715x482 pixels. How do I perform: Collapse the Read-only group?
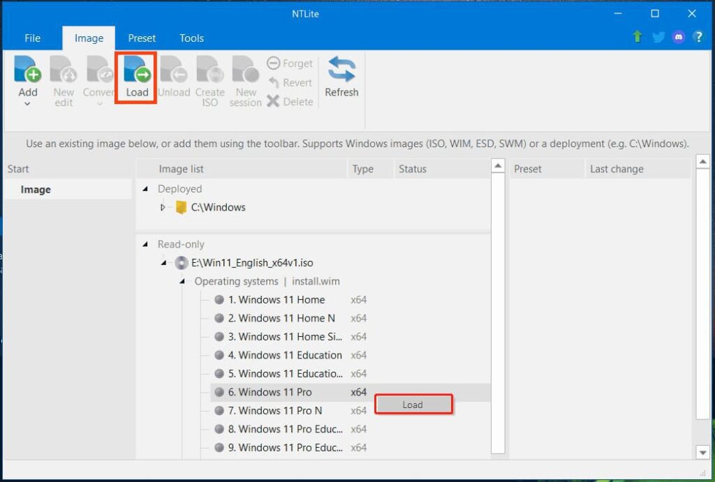[145, 244]
